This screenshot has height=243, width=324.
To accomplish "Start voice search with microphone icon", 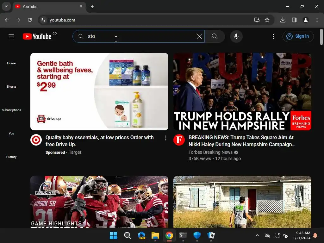I will 236,36.
